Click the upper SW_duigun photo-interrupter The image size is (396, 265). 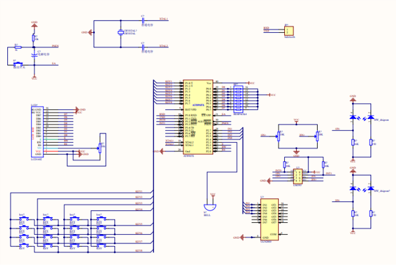point(362,117)
